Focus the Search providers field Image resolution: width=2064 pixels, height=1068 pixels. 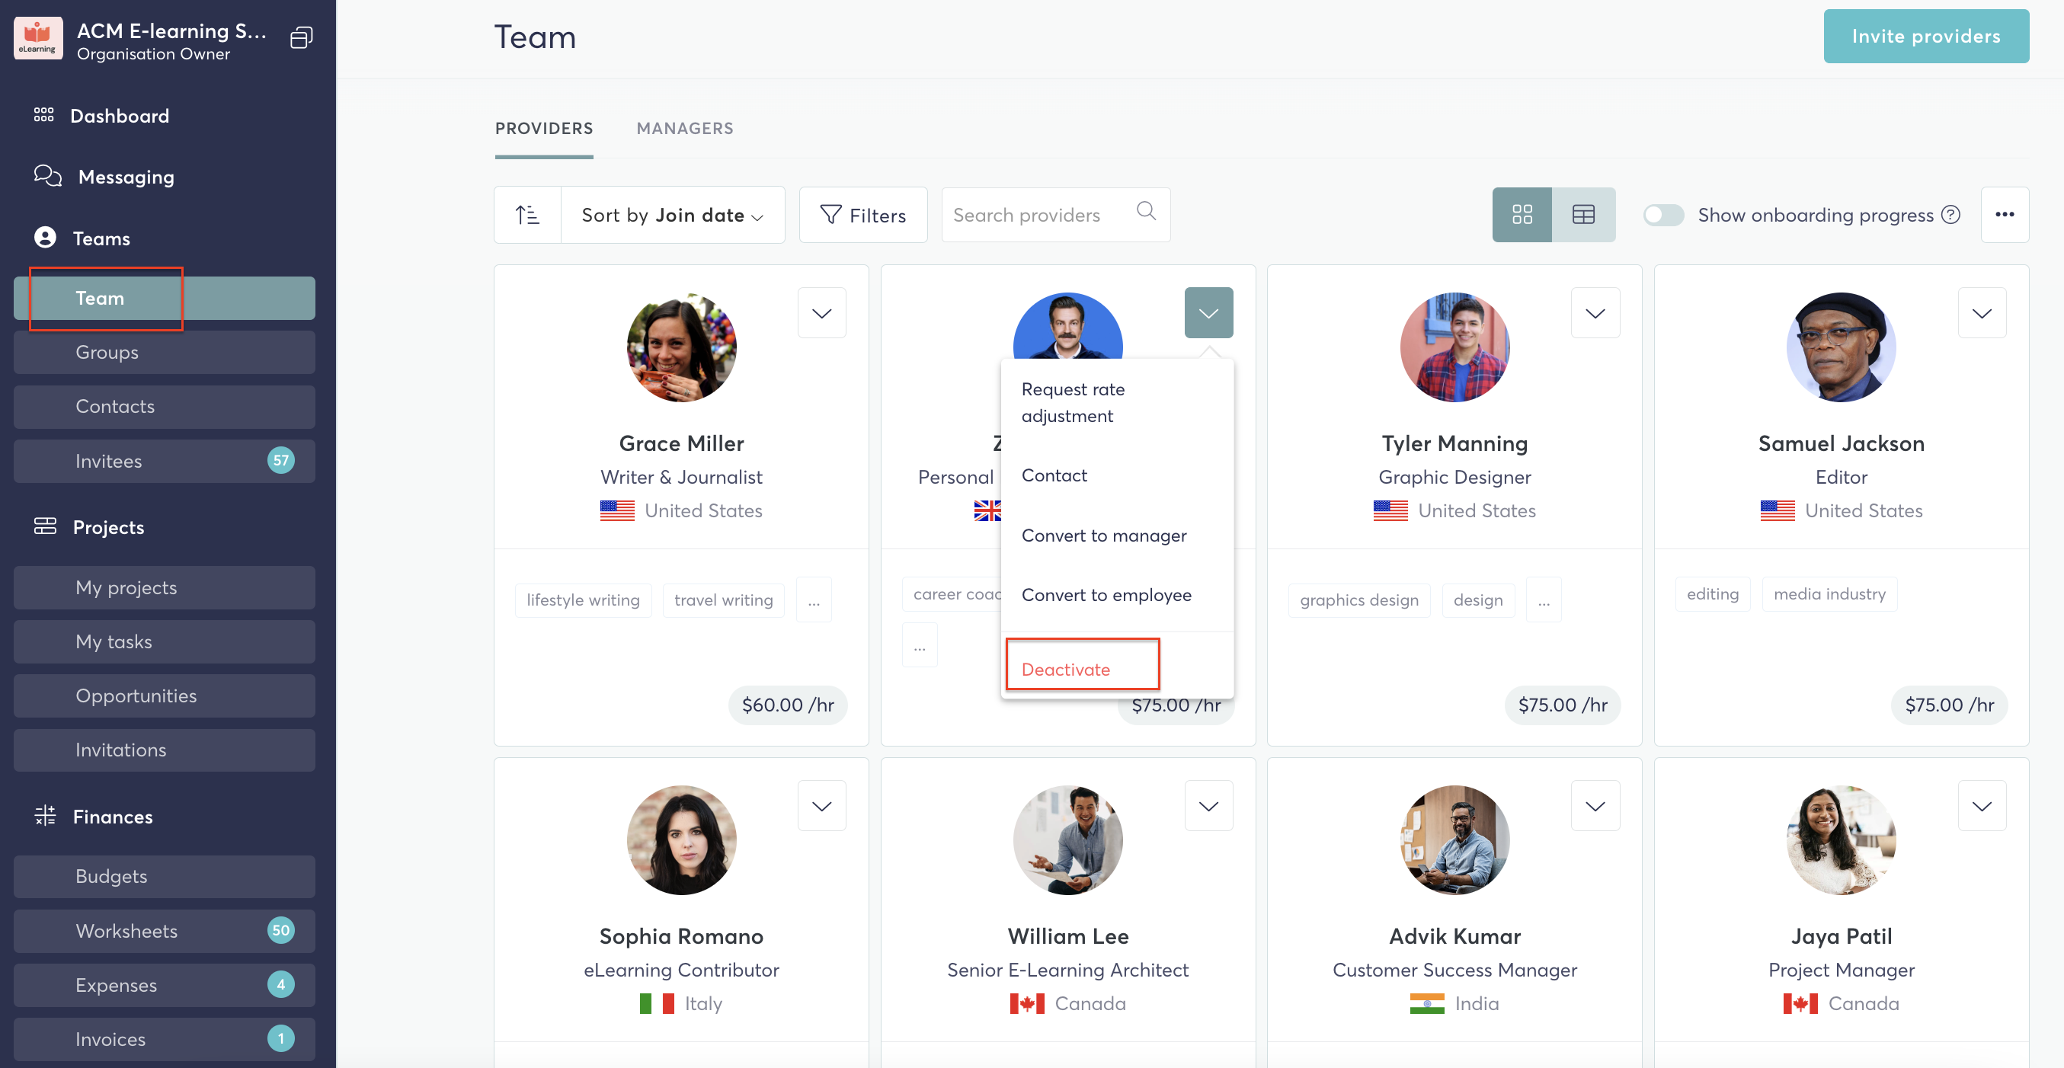1055,215
